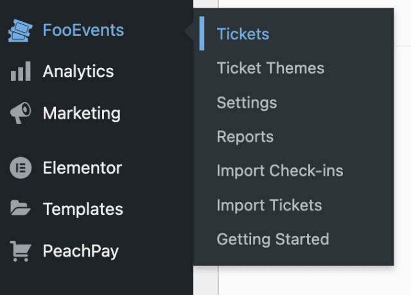
Task: Click the PeachPay shopping cart icon
Action: (21, 251)
